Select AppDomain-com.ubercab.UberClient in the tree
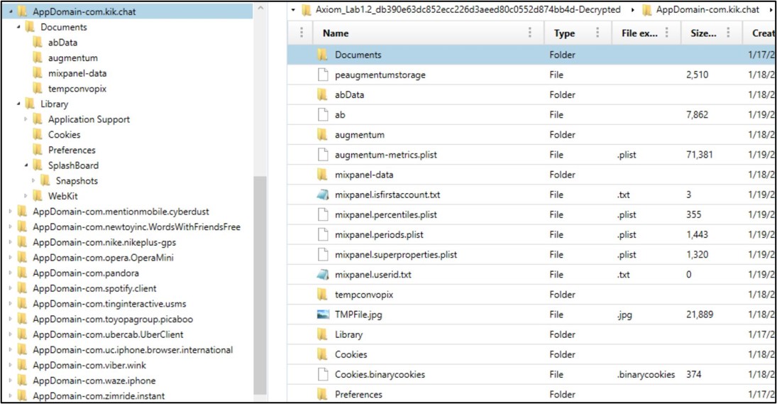Image resolution: width=777 pixels, height=404 pixels. (108, 334)
